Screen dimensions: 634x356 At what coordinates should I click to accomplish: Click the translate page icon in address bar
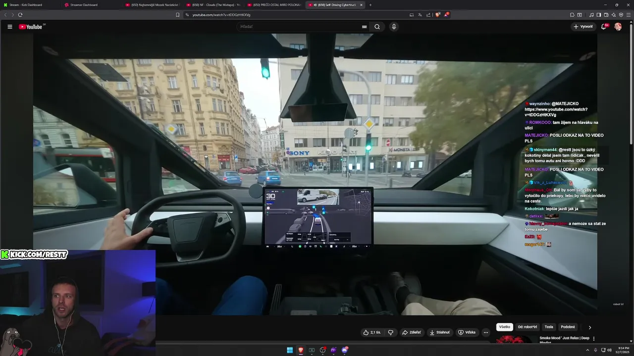(419, 15)
